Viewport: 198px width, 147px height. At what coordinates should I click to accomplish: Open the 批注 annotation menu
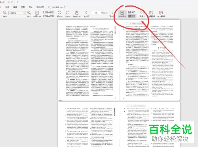pos(7,7)
